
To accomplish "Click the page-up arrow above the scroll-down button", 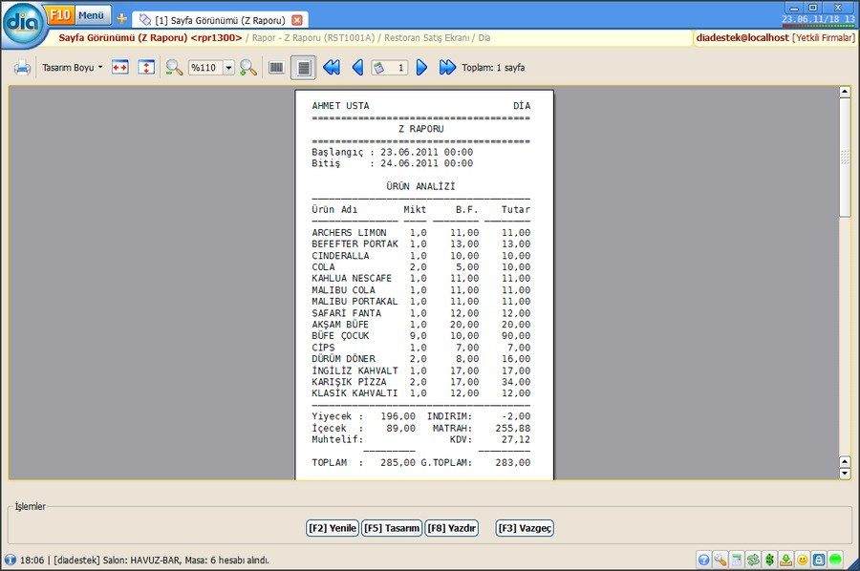I will (845, 462).
